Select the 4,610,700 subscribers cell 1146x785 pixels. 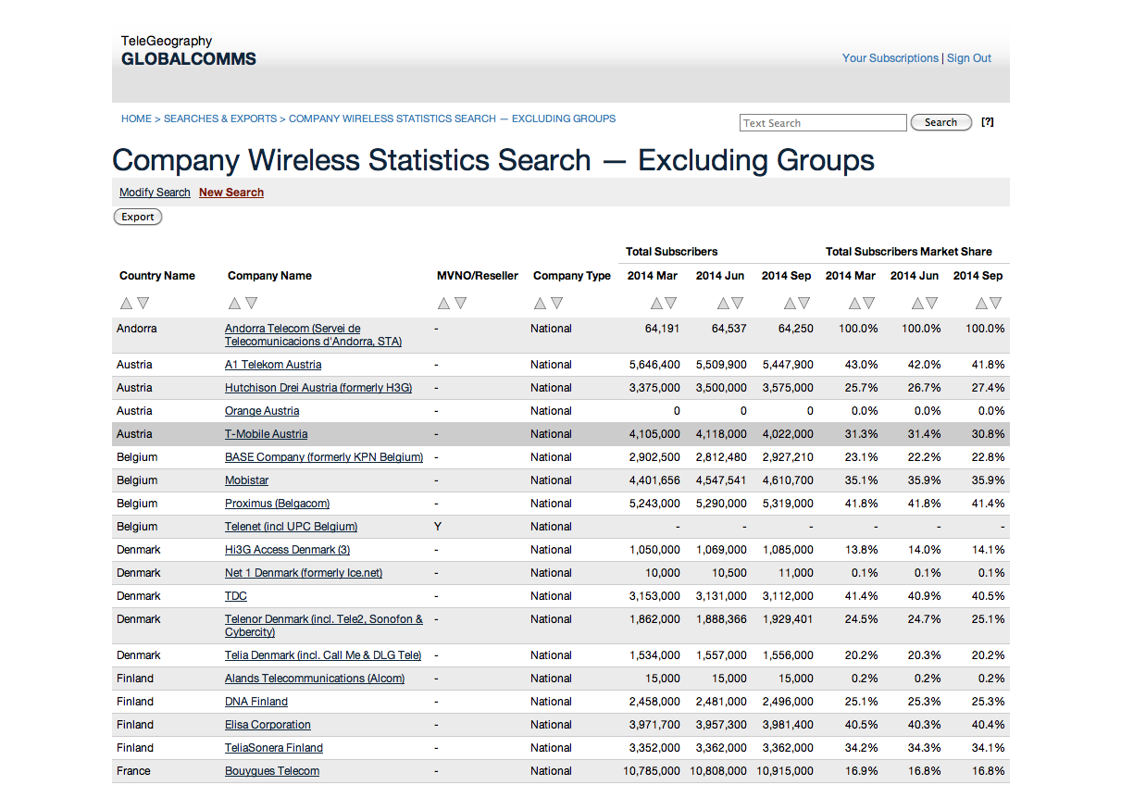[788, 480]
